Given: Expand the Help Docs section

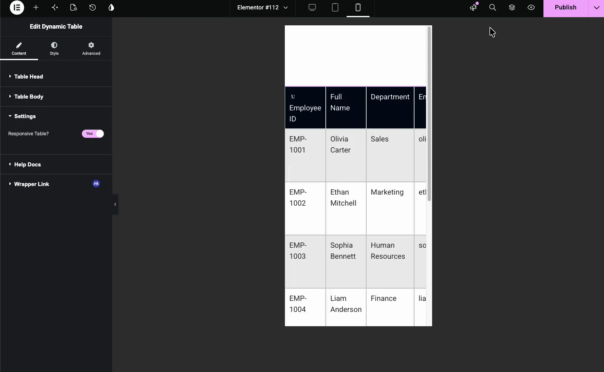Looking at the screenshot, I should 56,164.
